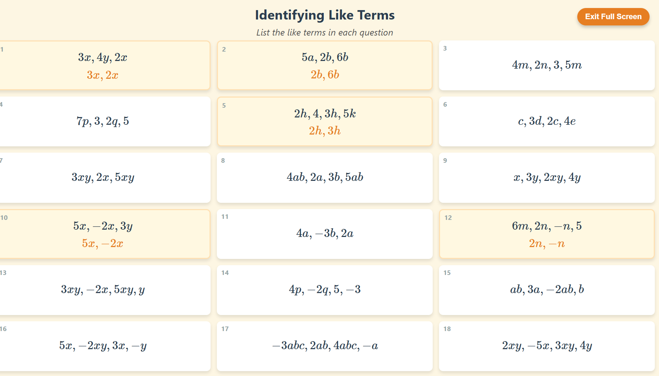659x376 pixels.
Task: Hide the 2n, −n answer on question 12
Action: [547, 234]
